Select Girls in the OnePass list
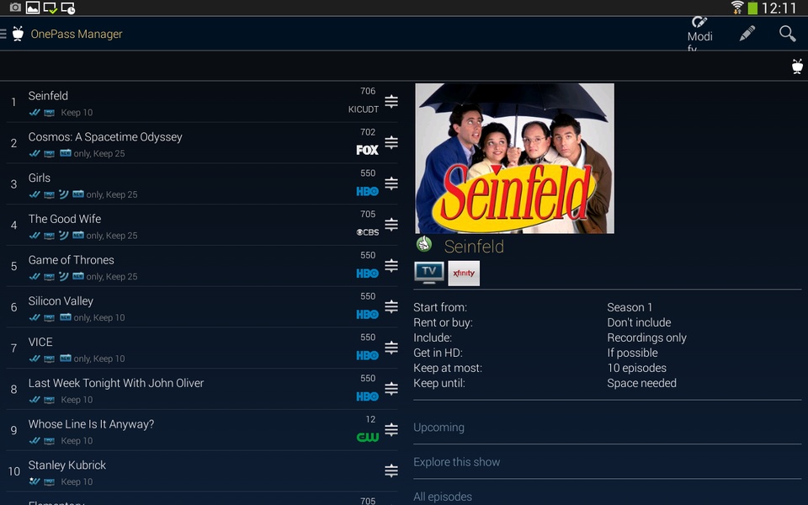 tap(202, 184)
